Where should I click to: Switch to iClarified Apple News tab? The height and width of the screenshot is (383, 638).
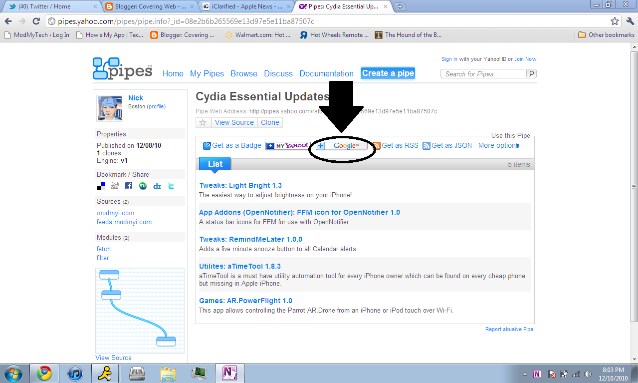(246, 6)
